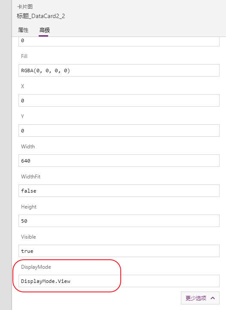This screenshot has height=310, width=226.
Task: Select the 高级 tab
Action: [44, 30]
